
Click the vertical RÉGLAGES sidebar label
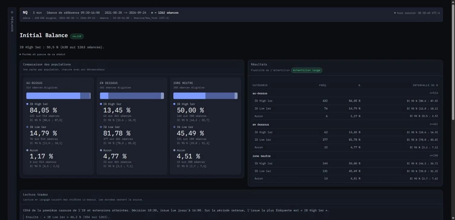pyautogui.click(x=12, y=24)
